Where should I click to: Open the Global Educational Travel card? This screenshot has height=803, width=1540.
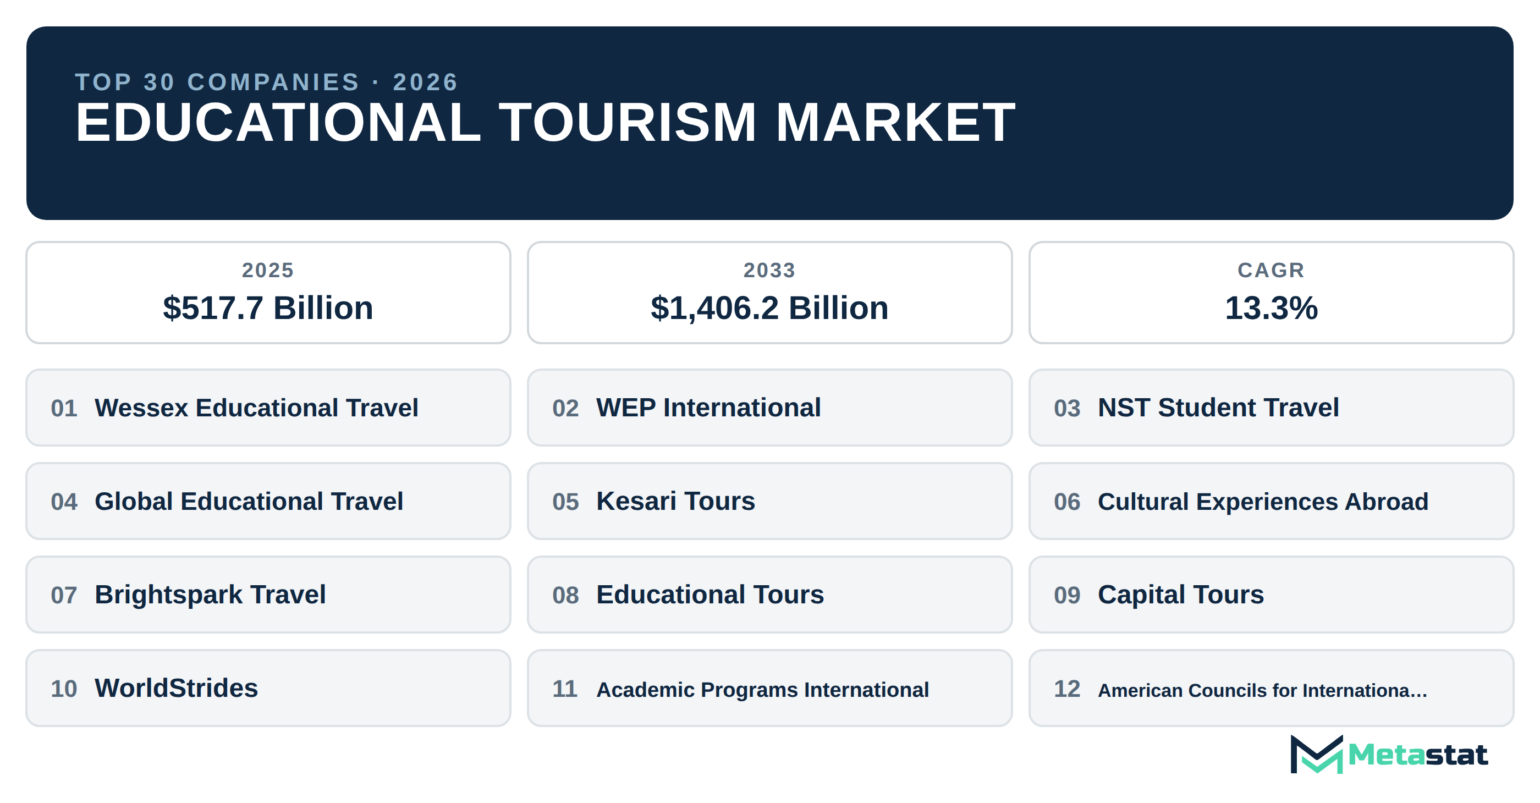click(268, 501)
